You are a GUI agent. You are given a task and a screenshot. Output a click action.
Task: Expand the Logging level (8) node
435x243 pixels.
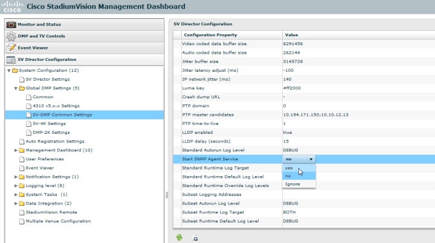[16, 186]
